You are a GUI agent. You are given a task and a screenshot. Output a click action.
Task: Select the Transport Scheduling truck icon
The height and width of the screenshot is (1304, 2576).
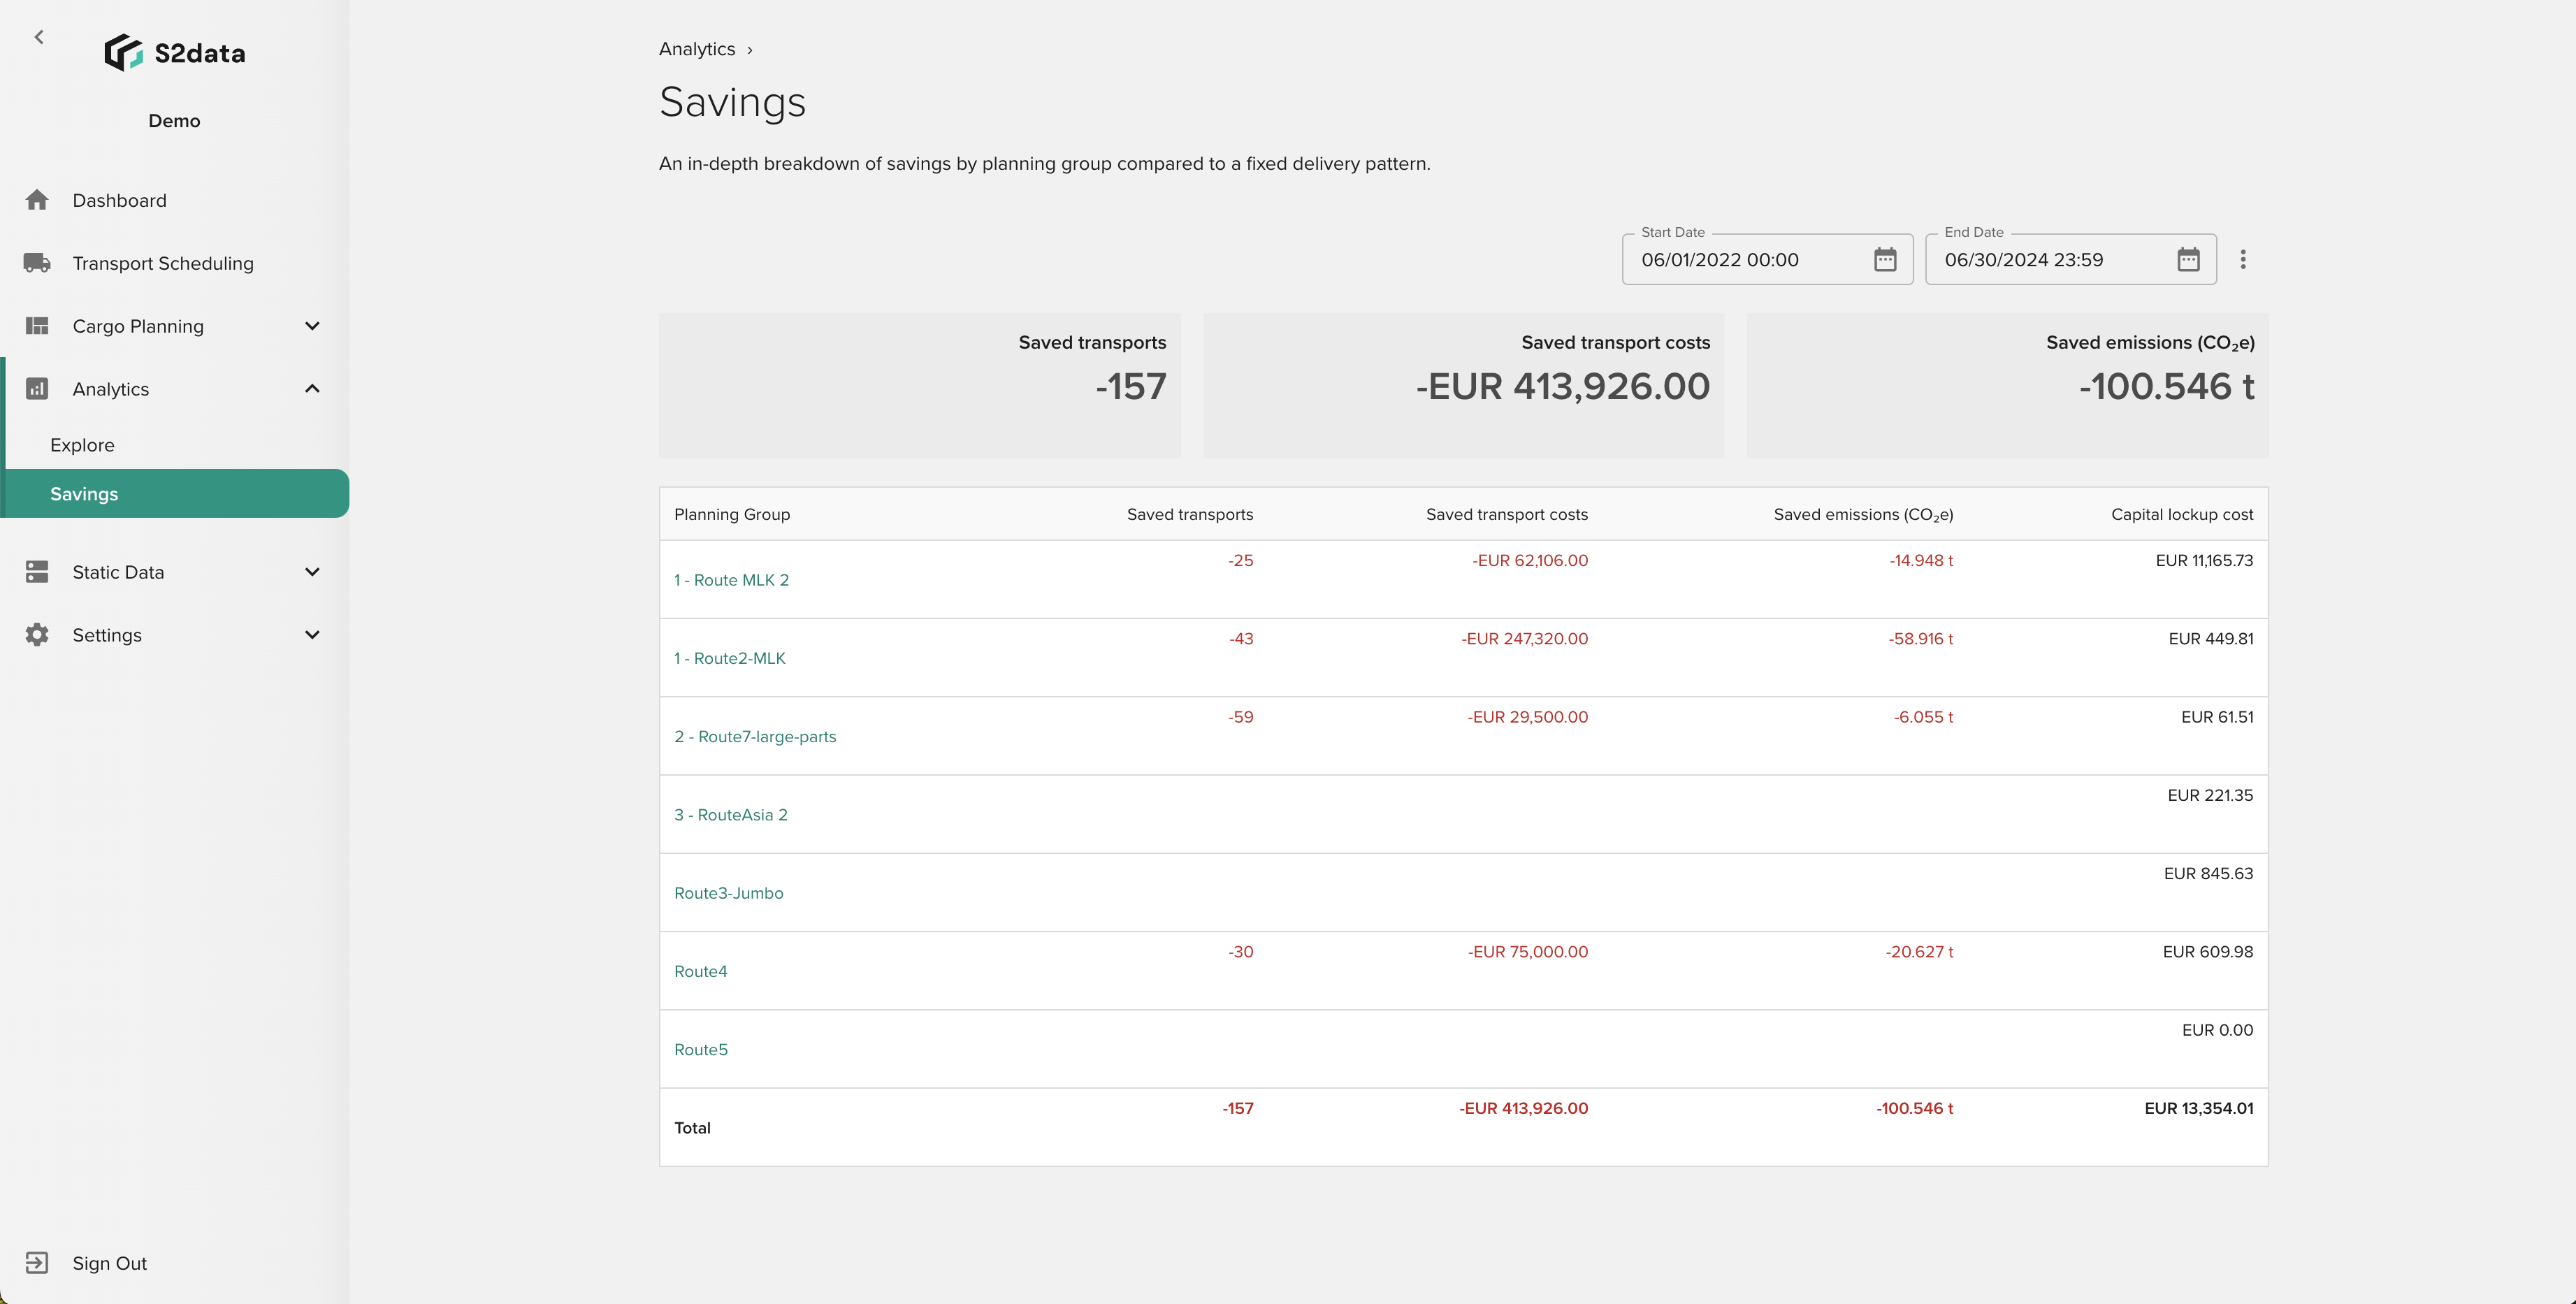tap(37, 262)
